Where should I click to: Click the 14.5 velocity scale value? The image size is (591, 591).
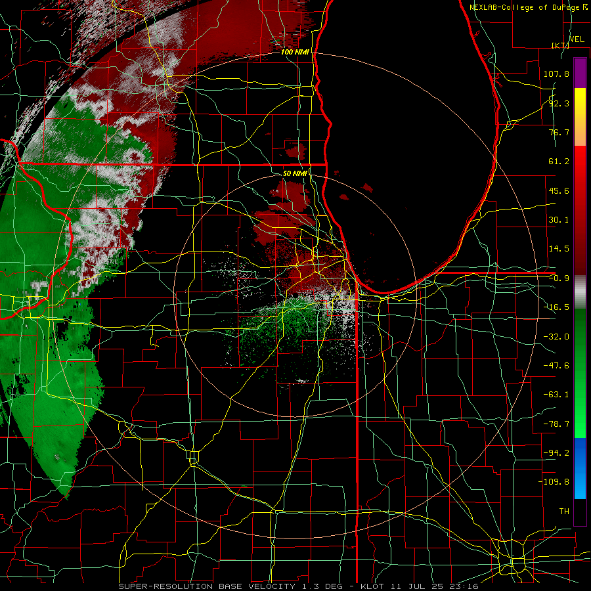click(x=559, y=248)
